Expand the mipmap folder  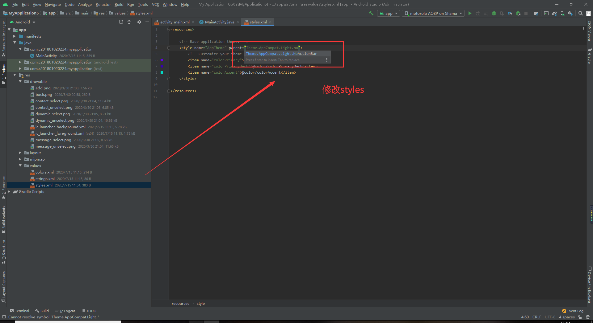pos(20,159)
